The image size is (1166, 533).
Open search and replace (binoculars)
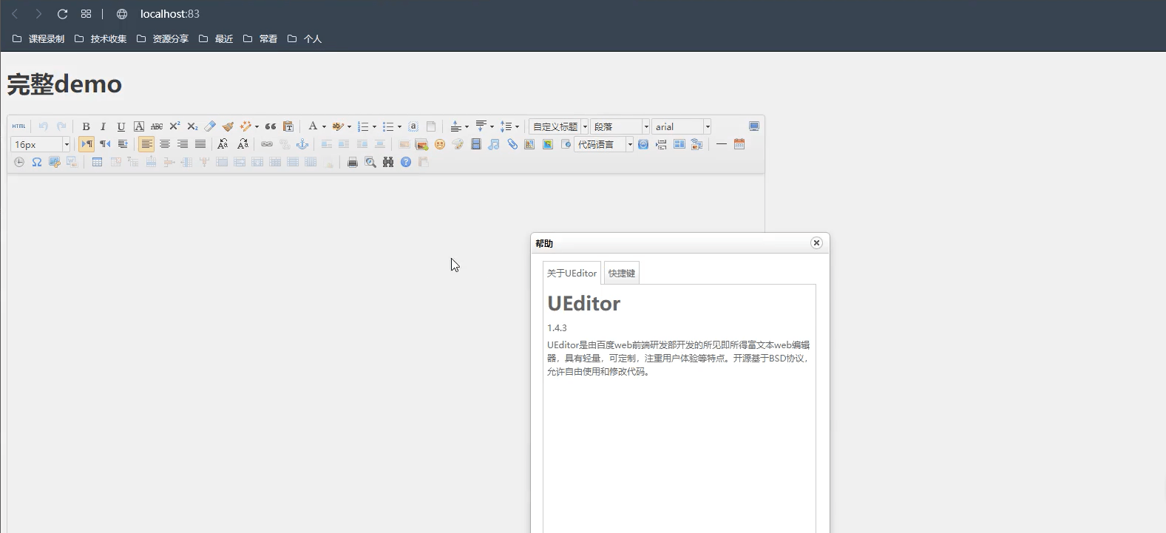click(388, 162)
